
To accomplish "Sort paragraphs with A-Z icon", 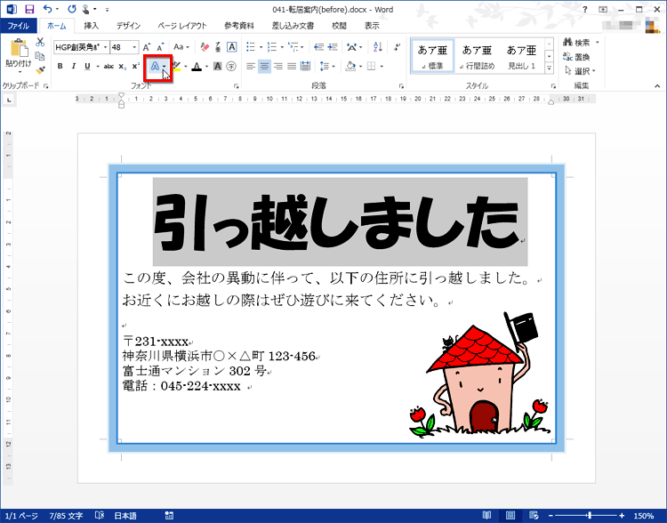I will 377,47.
